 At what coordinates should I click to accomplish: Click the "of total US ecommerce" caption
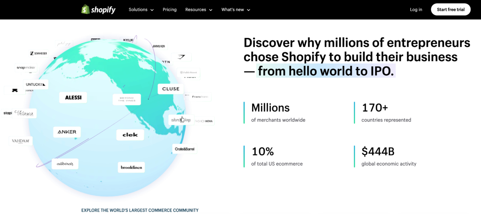pyautogui.click(x=277, y=164)
